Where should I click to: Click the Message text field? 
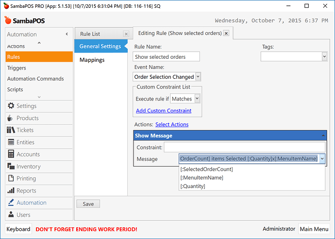click(x=249, y=159)
